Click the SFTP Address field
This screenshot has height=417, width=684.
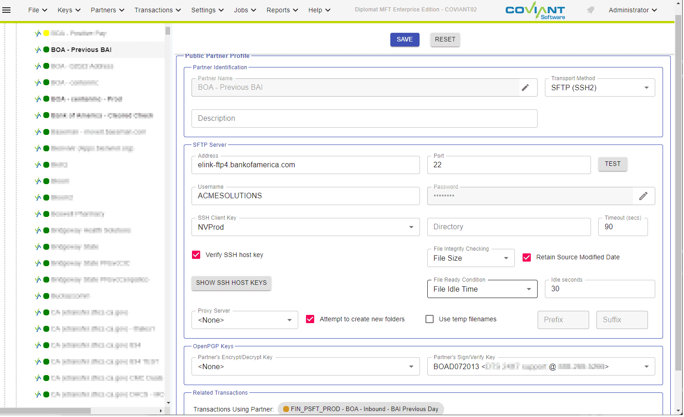click(306, 165)
